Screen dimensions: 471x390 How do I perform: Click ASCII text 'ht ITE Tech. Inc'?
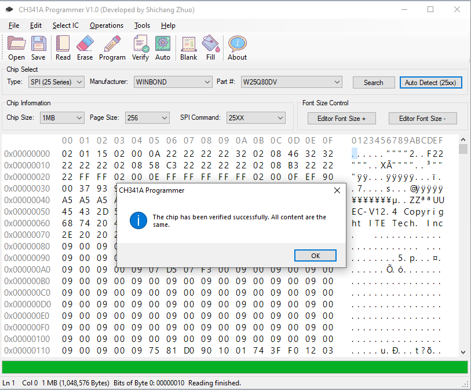coord(397,223)
